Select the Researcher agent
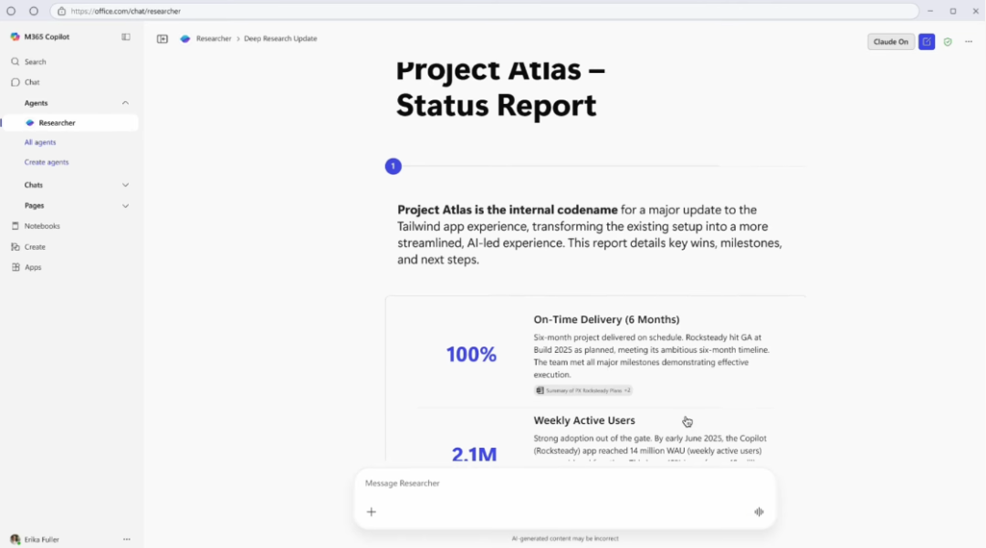This screenshot has width=986, height=548. pyautogui.click(x=69, y=123)
